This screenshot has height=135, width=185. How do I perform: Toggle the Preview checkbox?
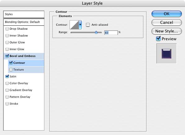click(158, 39)
